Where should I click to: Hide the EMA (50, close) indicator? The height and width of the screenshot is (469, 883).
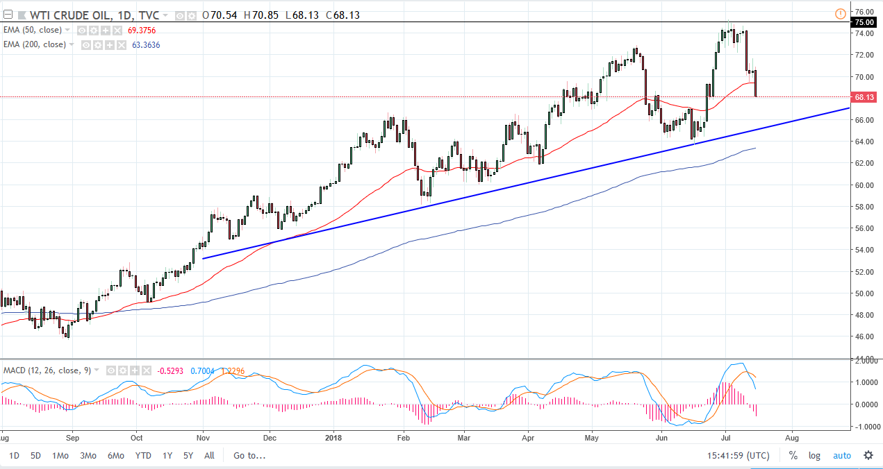tap(81, 30)
